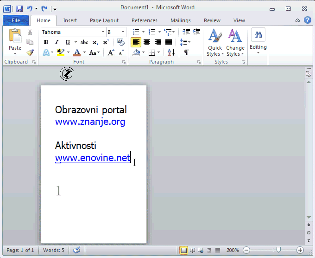This screenshot has width=315, height=258.
Task: Click the Show/Hide paragraph marks icon
Action: pos(186,52)
